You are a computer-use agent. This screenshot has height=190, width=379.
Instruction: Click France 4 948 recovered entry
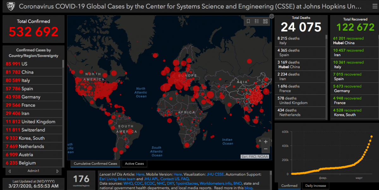354,101
